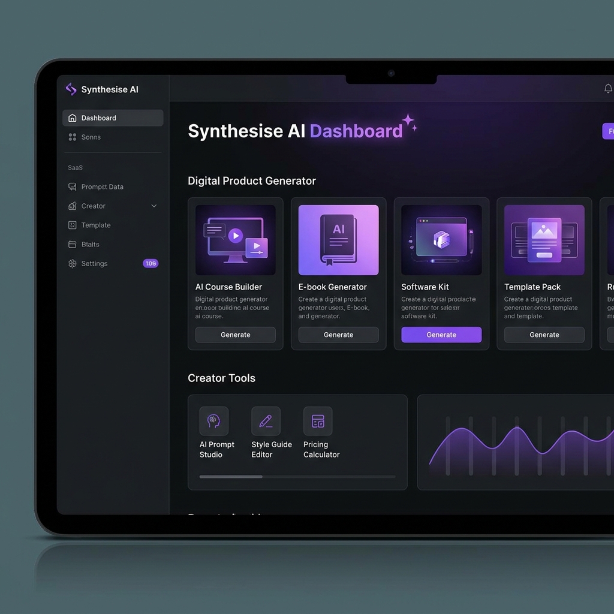Open the Style Guide Editor pencil icon
Image resolution: width=614 pixels, height=614 pixels.
[x=266, y=421]
